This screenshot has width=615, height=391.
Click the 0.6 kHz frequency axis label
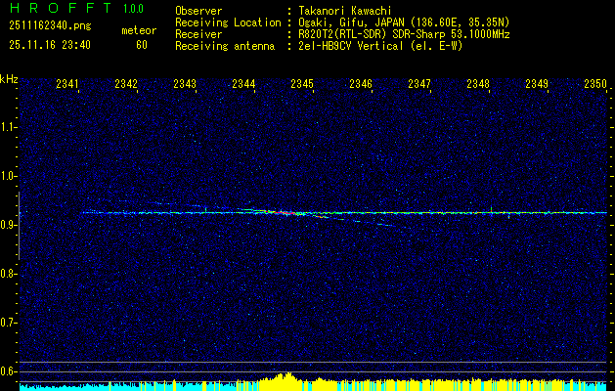click(9, 371)
